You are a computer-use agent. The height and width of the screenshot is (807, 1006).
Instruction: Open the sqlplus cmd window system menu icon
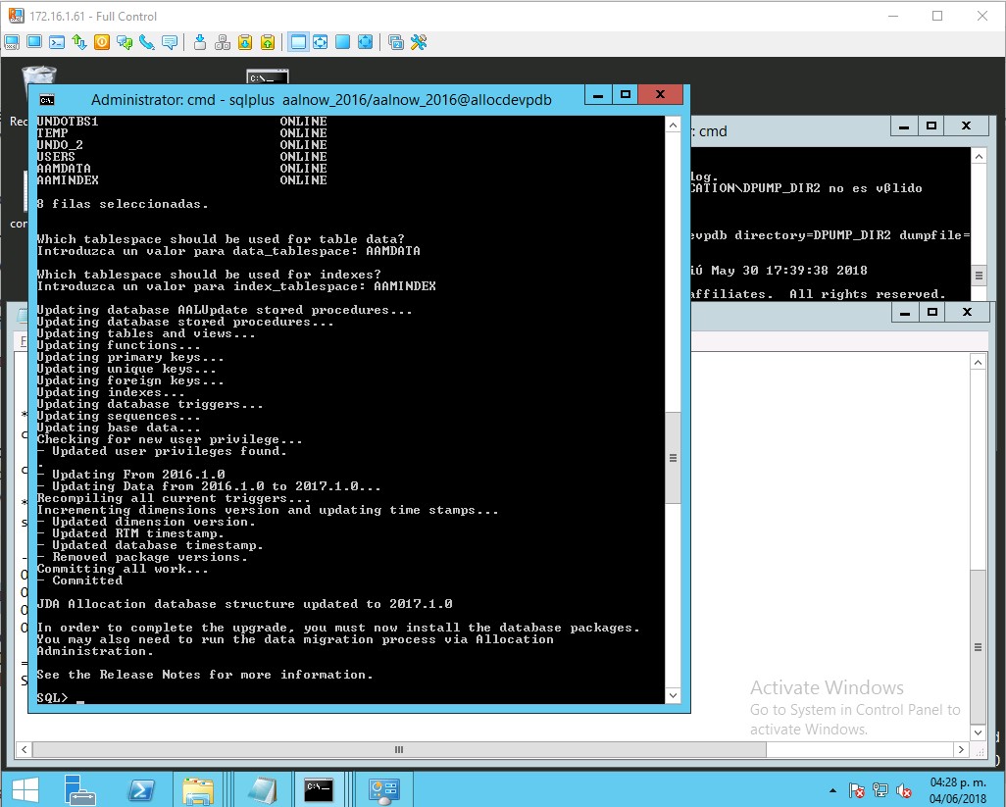point(46,99)
